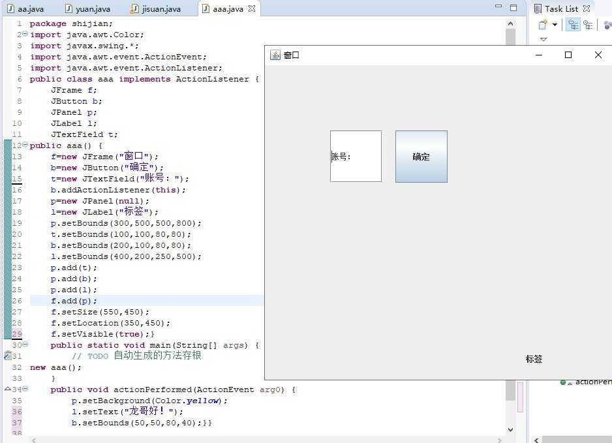Click the 'f.add(p);' code line
This screenshot has width=612, height=443.
point(74,301)
